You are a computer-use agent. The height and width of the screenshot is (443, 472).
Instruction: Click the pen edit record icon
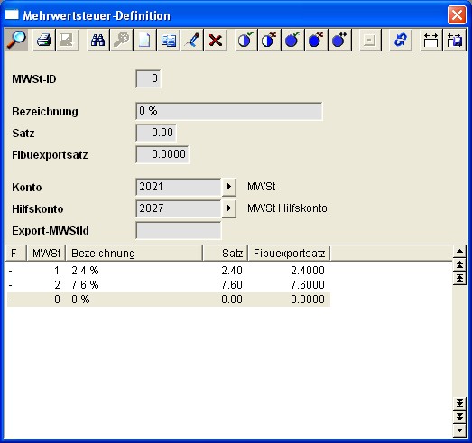point(192,40)
